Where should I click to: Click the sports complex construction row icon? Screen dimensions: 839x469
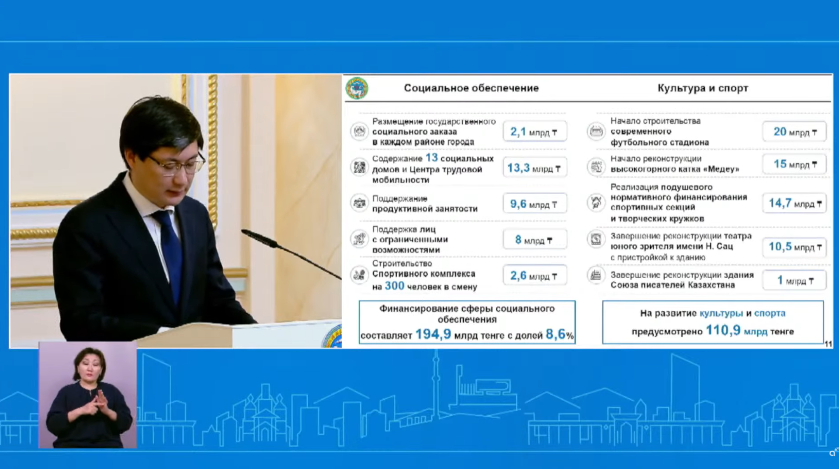coord(359,275)
